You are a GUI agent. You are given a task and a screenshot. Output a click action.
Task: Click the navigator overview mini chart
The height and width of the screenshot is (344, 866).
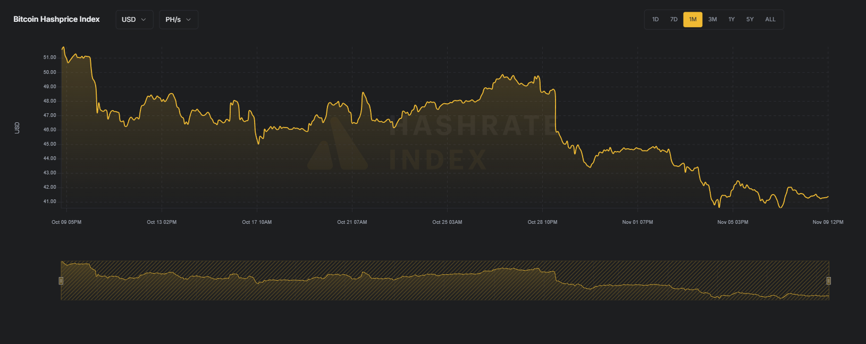pos(444,281)
